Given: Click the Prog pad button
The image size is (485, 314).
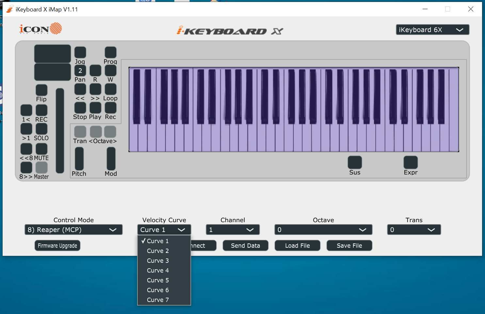Looking at the screenshot, I should (x=110, y=52).
